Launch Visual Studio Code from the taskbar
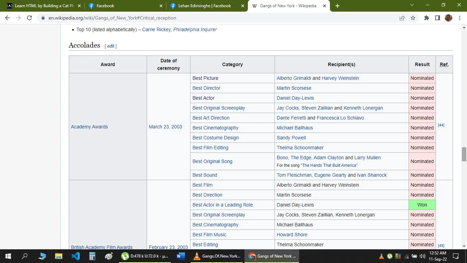The image size is (467, 263). click(x=76, y=256)
